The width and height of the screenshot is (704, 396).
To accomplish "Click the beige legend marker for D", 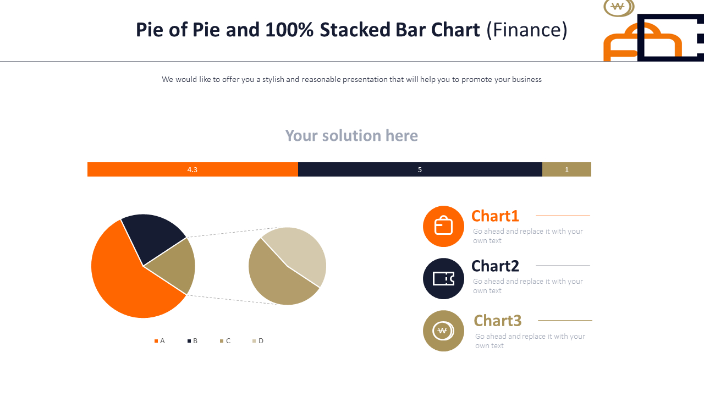I will [x=254, y=341].
